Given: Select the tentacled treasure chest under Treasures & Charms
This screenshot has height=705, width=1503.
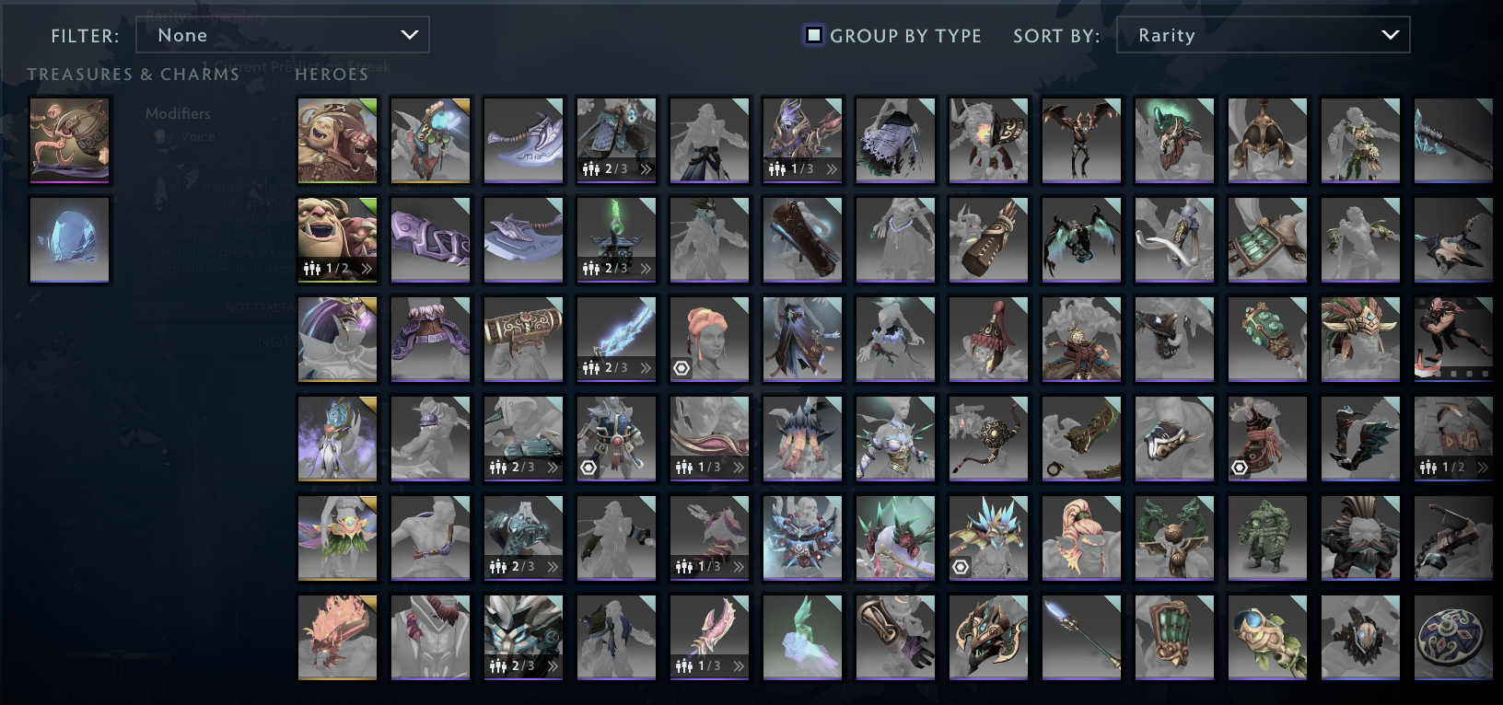Looking at the screenshot, I should click(x=70, y=141).
